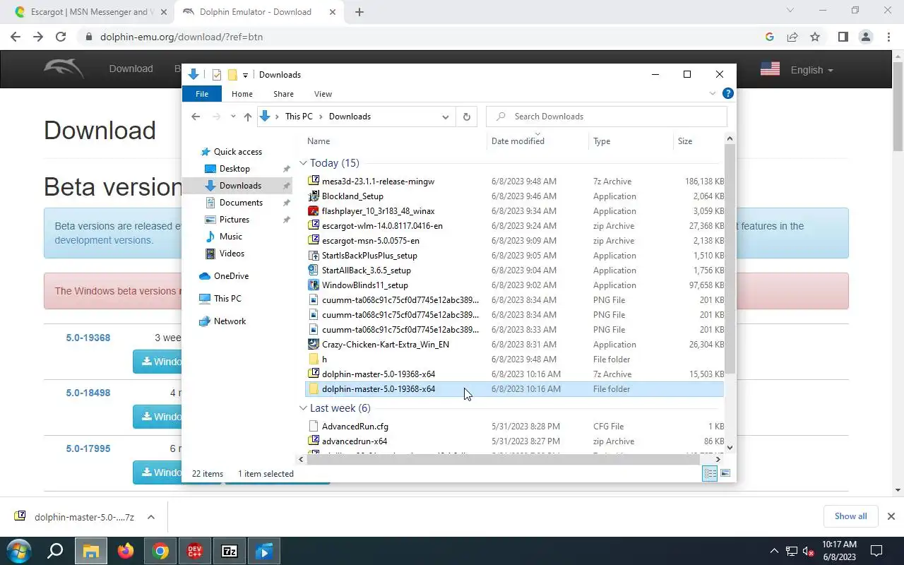Select This PC in the address breadcrumb
Image resolution: width=904 pixels, height=565 pixels.
pyautogui.click(x=299, y=117)
